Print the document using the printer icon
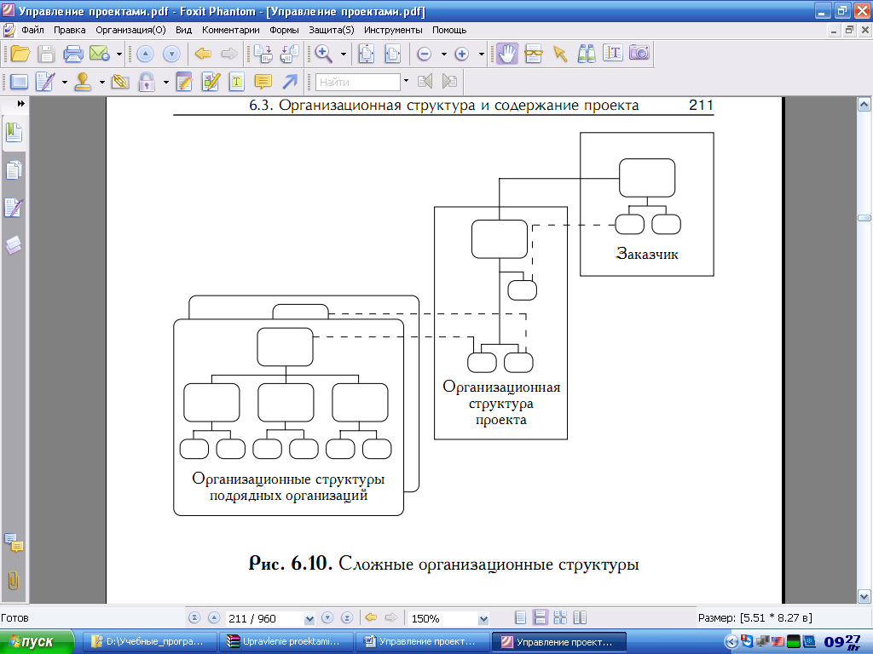The width and height of the screenshot is (873, 654). pyautogui.click(x=73, y=54)
